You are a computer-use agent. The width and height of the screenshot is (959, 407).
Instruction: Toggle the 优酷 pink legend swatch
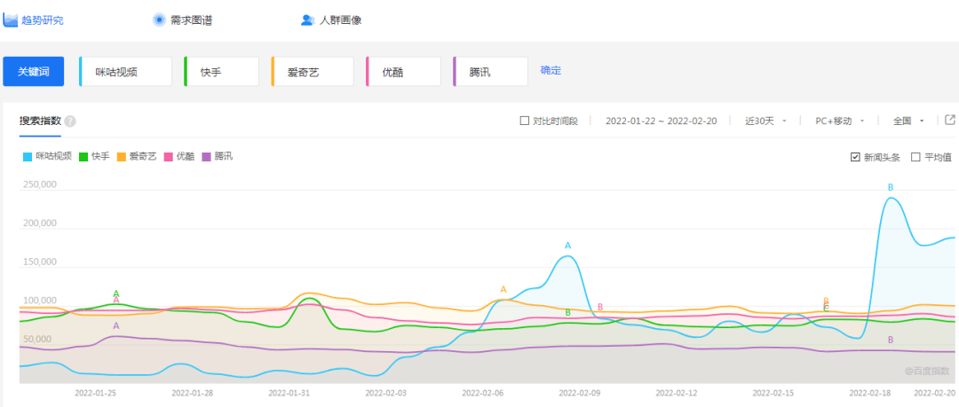click(168, 157)
